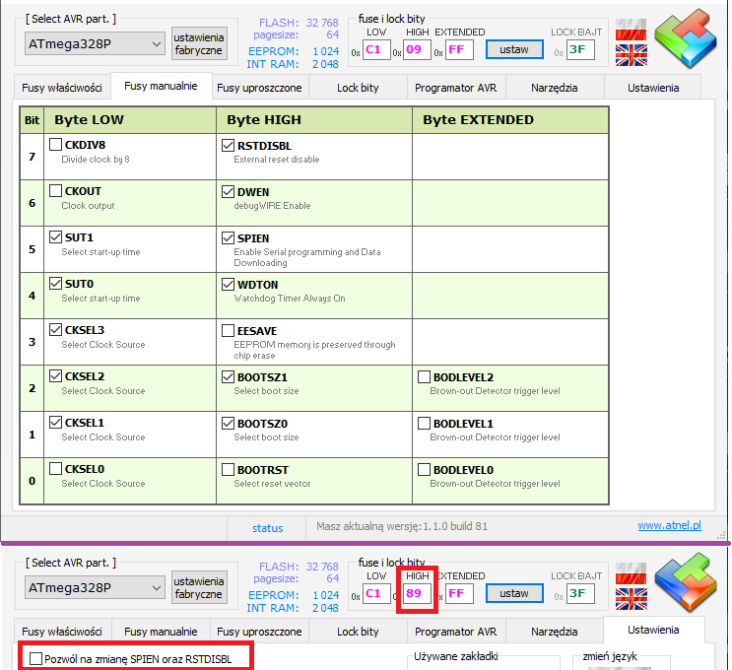The image size is (732, 670).
Task: Check the BOOTRST reset vector checkbox
Action: click(228, 469)
